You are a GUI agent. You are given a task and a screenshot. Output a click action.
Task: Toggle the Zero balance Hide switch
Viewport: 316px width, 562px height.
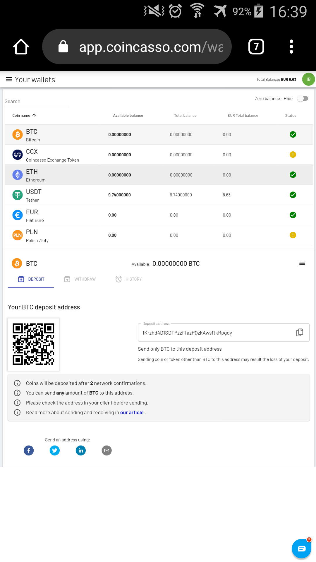coord(303,99)
